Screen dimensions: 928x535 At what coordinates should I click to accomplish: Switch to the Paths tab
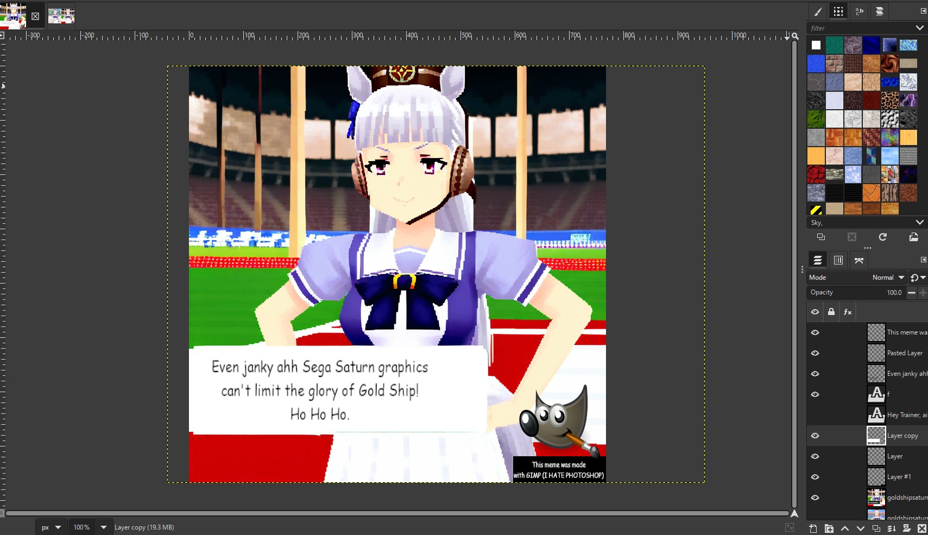coord(859,260)
